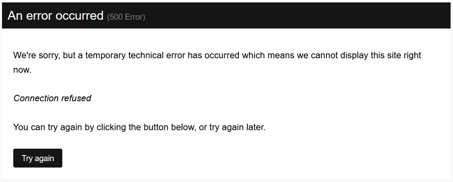Click the word 'Error)' in the grey status label
This screenshot has height=182, width=453.
(135, 17)
